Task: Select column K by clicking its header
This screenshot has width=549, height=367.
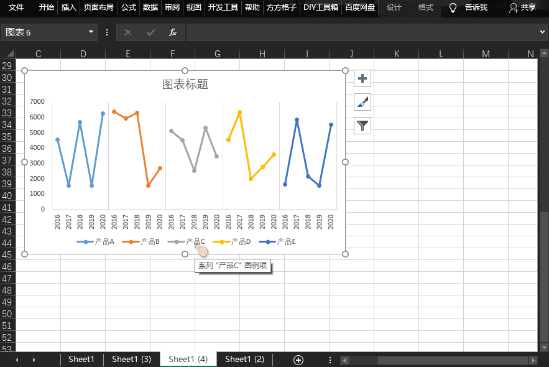Action: click(396, 53)
